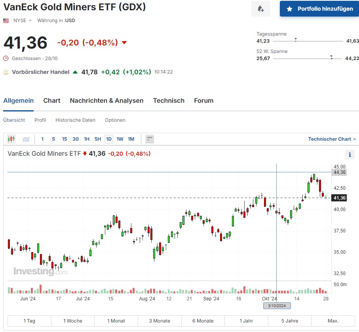Set chart interval to 15 minutes
This screenshot has height=332, width=359.
point(65,139)
